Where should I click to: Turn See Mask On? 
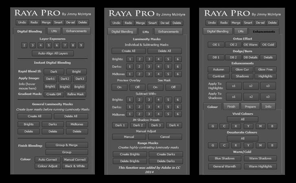[x=155, y=87]
